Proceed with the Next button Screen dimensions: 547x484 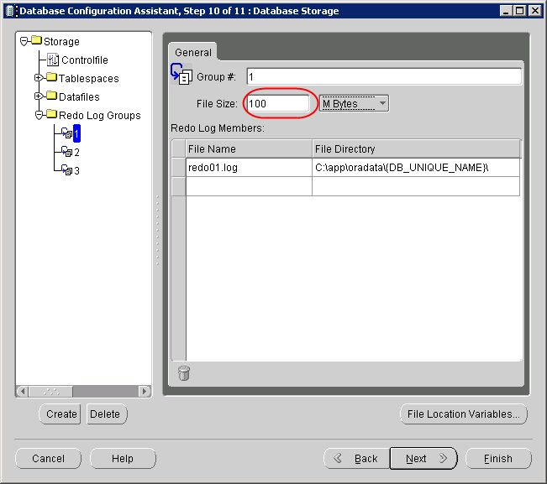[x=423, y=458]
